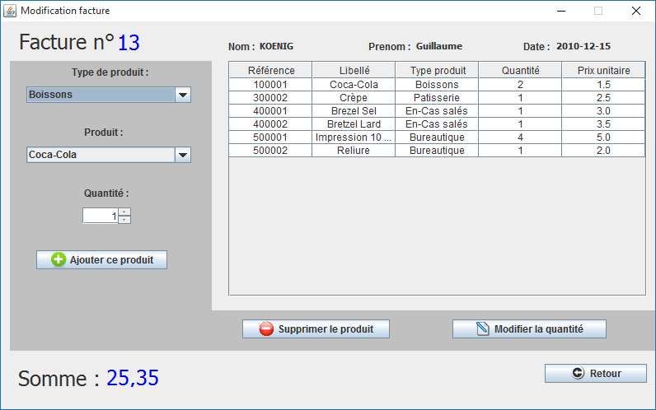Increase quantity with the spinner up arrow
The height and width of the screenshot is (410, 656).
coord(124,212)
